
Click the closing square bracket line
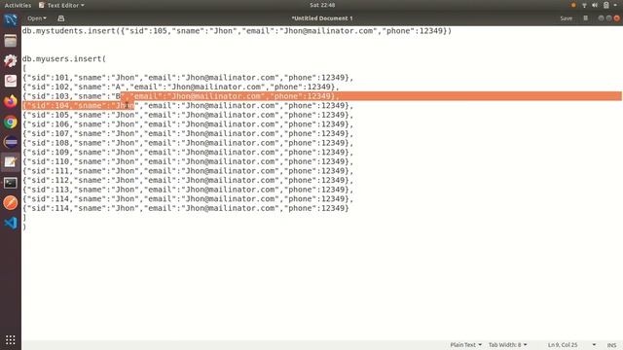point(24,218)
